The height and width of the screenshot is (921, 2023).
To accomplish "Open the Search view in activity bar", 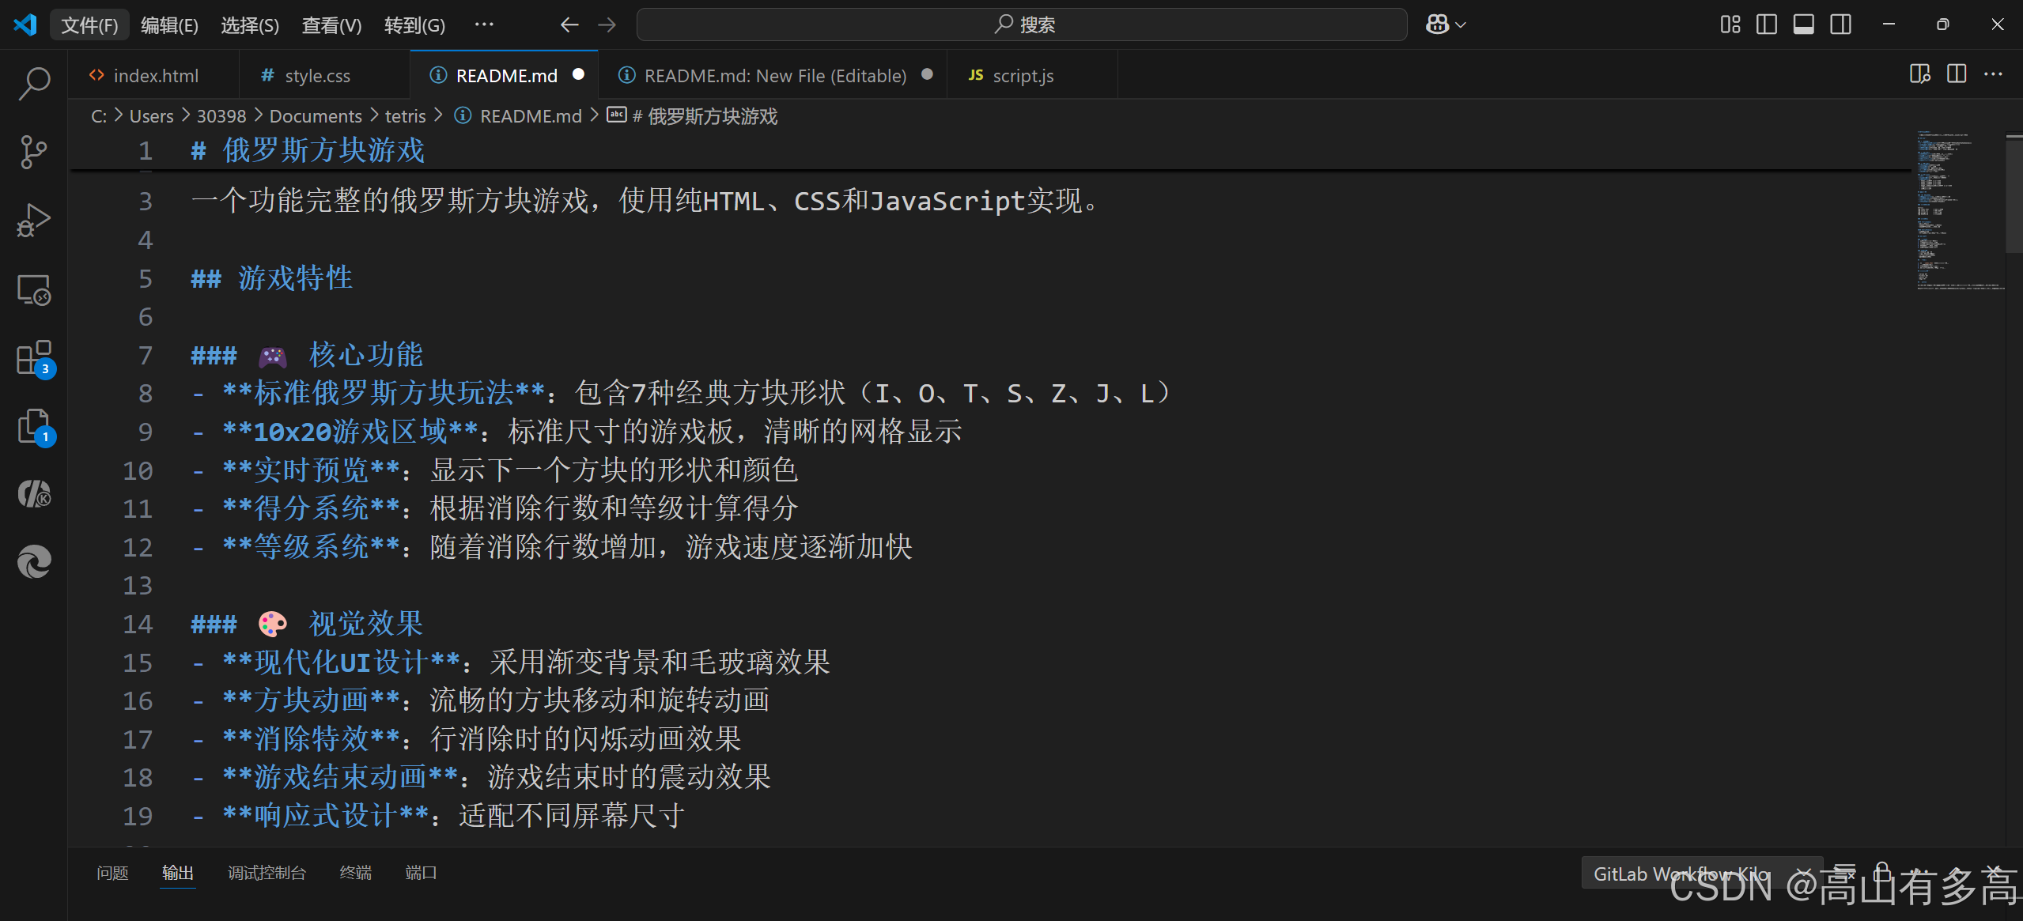I will point(34,83).
